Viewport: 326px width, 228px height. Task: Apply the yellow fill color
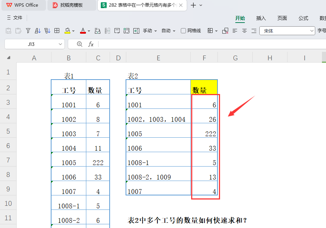[67, 31]
